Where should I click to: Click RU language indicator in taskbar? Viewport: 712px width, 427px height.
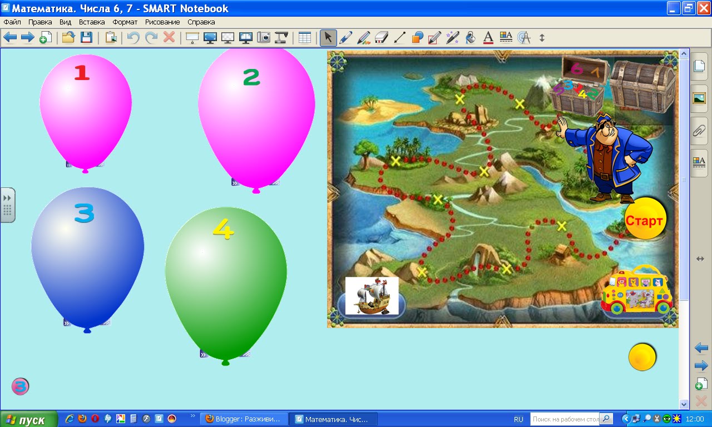tap(518, 419)
